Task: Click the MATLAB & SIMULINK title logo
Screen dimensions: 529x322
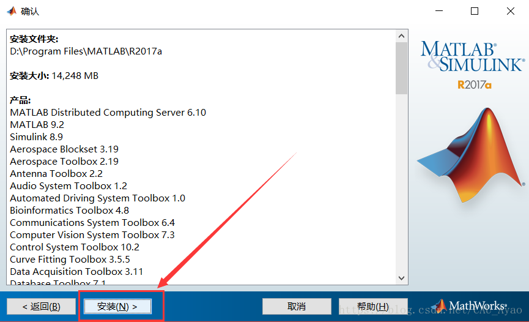Action: point(472,56)
